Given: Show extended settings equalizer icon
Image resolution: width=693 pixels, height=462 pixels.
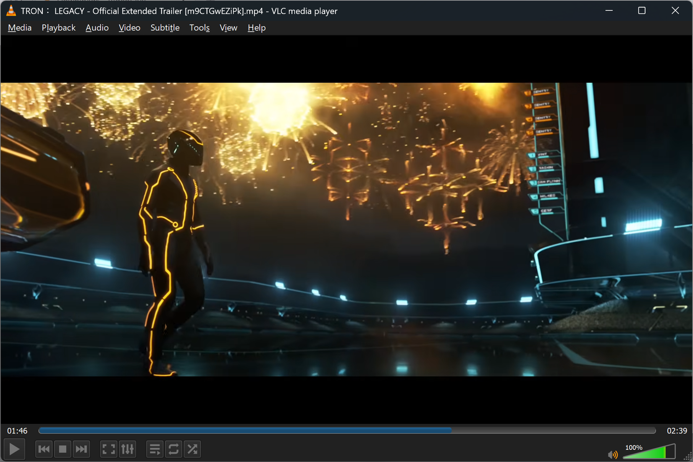Looking at the screenshot, I should click(127, 449).
